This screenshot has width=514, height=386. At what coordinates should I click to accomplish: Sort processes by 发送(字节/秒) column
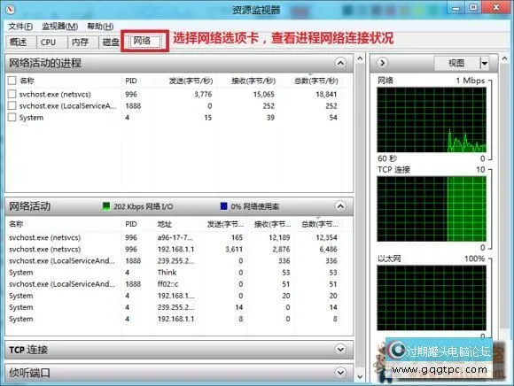191,81
